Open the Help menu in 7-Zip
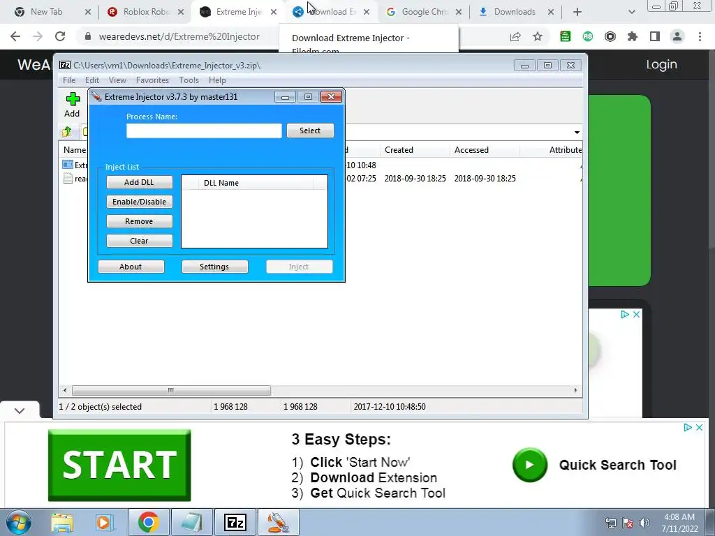 217,80
